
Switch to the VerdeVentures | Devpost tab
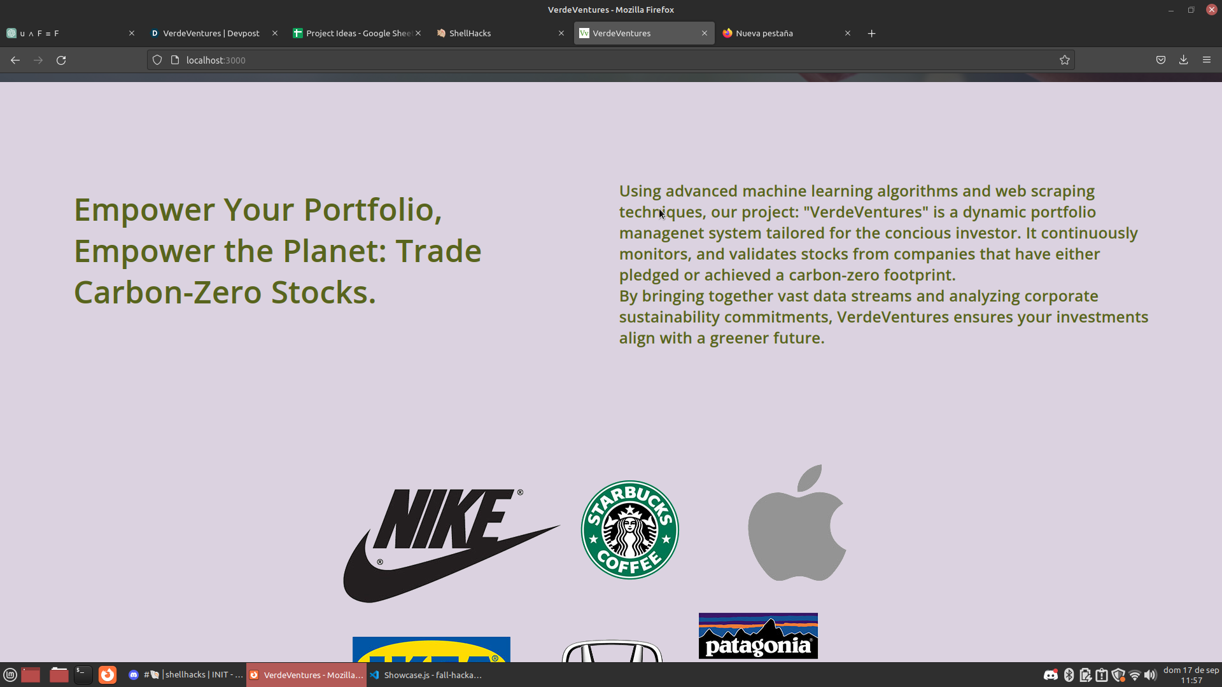(x=211, y=33)
